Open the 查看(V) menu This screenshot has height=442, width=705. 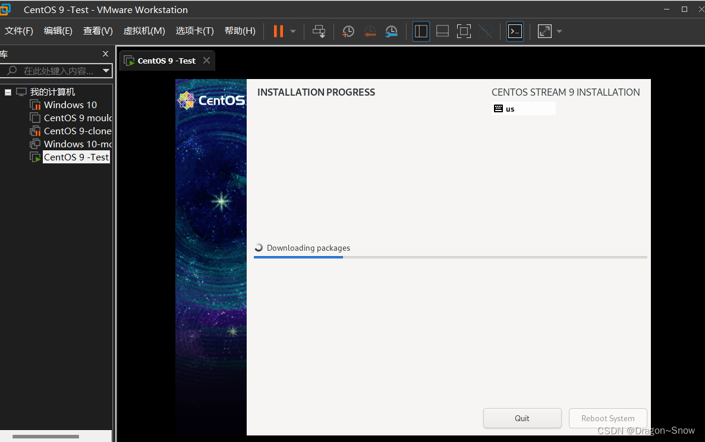pyautogui.click(x=98, y=30)
